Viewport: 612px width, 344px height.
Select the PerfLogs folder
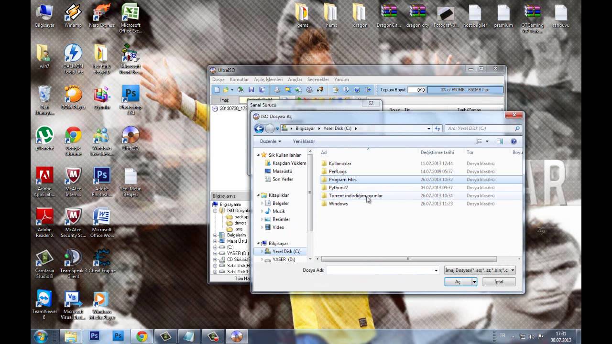click(338, 172)
